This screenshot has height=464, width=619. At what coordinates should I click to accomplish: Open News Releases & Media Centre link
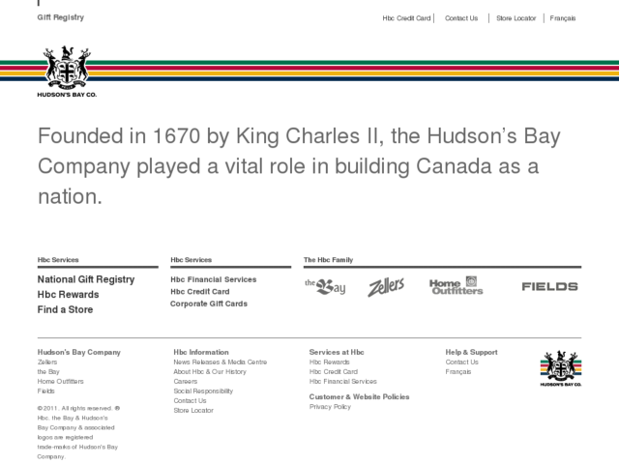coord(221,362)
